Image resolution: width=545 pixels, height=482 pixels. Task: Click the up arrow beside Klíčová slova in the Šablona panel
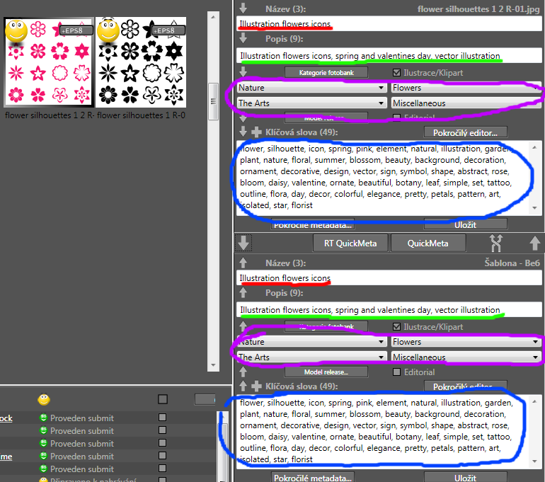(x=243, y=386)
